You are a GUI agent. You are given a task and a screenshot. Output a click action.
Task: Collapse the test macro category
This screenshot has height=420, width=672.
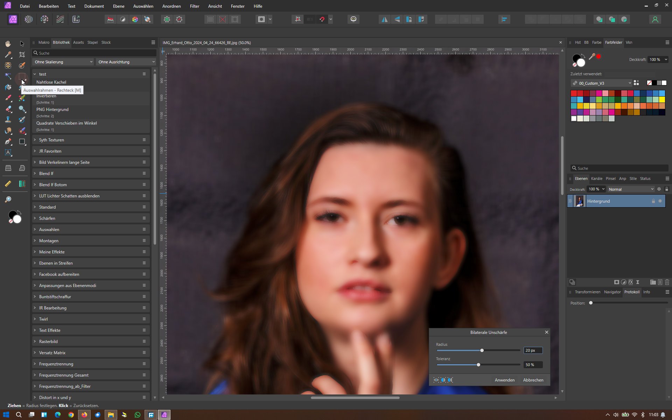point(35,74)
